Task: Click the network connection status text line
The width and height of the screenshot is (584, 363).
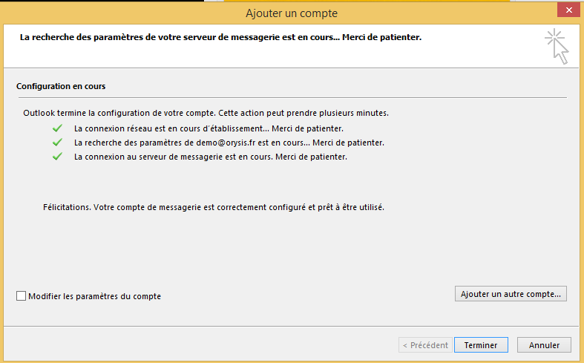Action: pos(208,128)
